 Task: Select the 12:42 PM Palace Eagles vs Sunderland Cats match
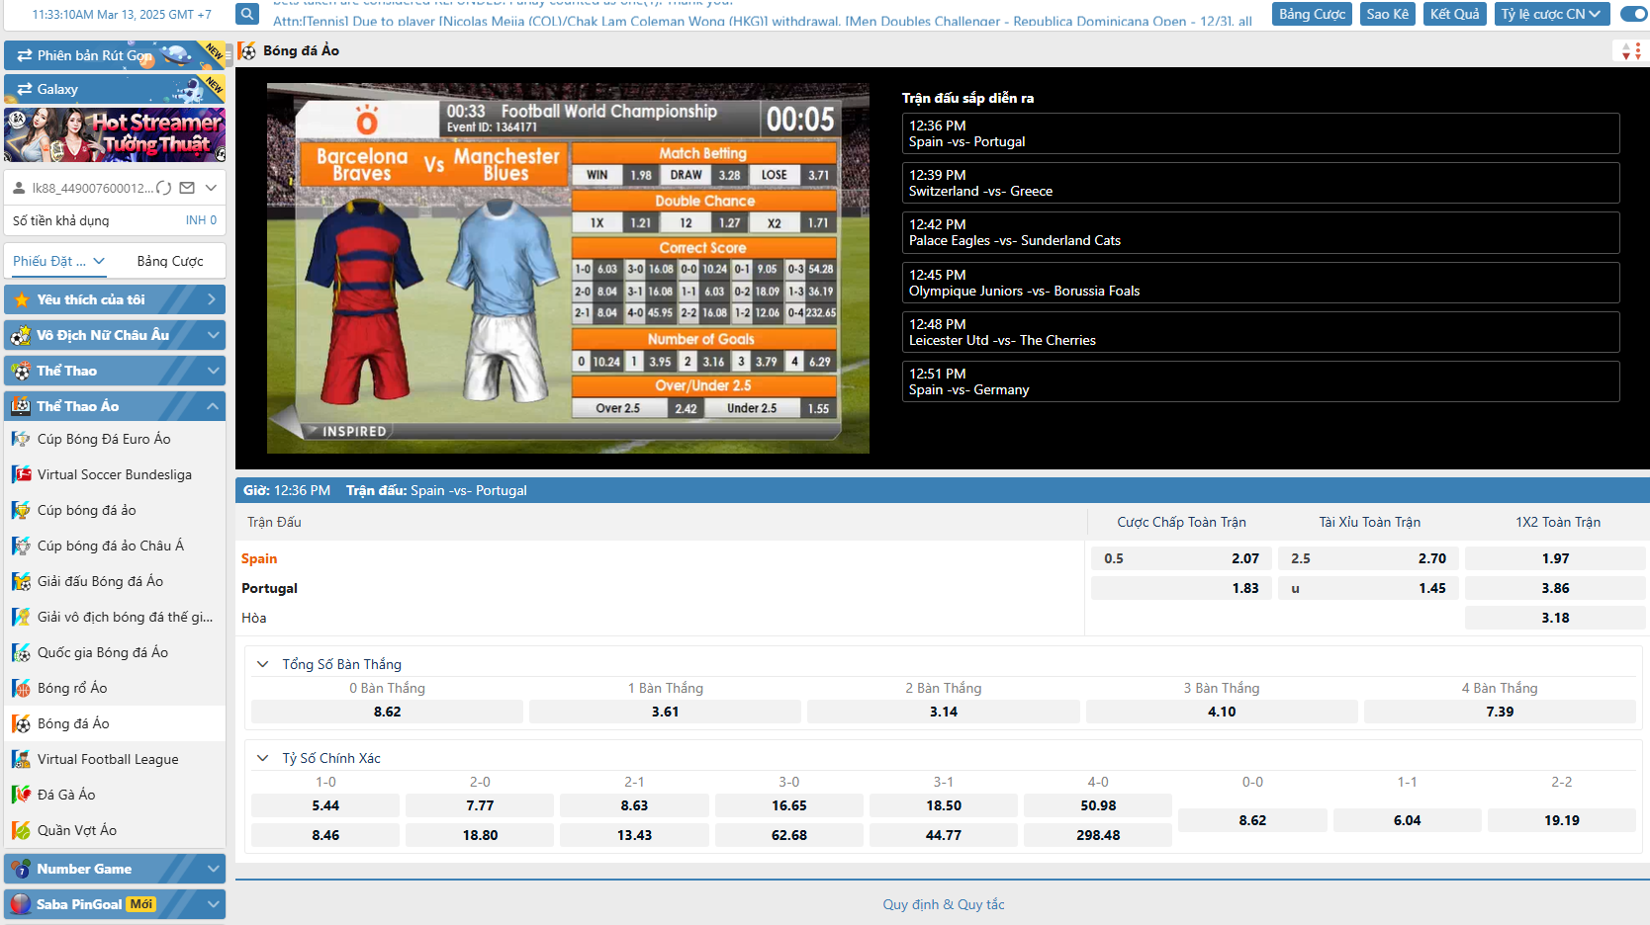[x=1260, y=233]
